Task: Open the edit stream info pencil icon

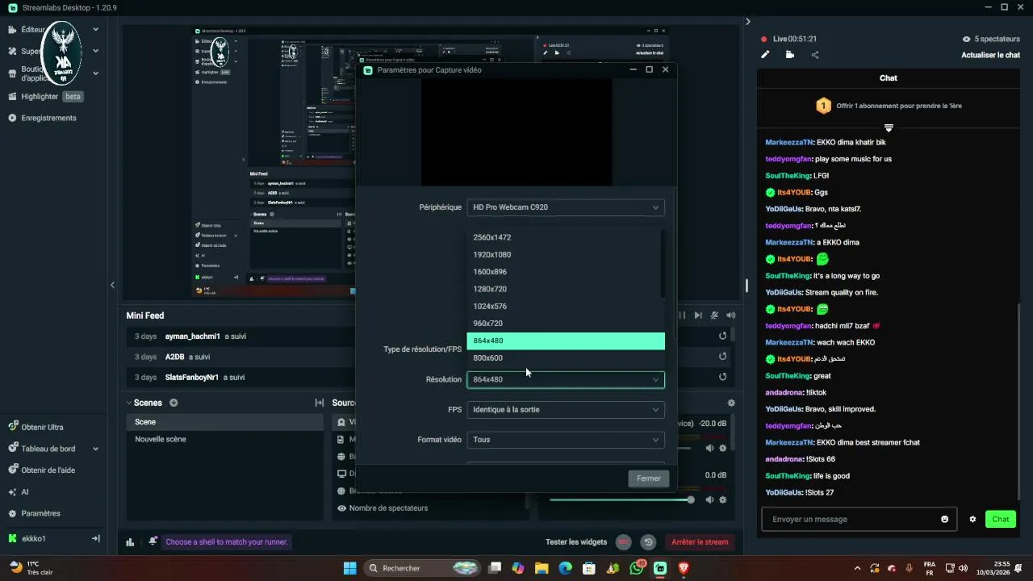Action: pos(765,55)
